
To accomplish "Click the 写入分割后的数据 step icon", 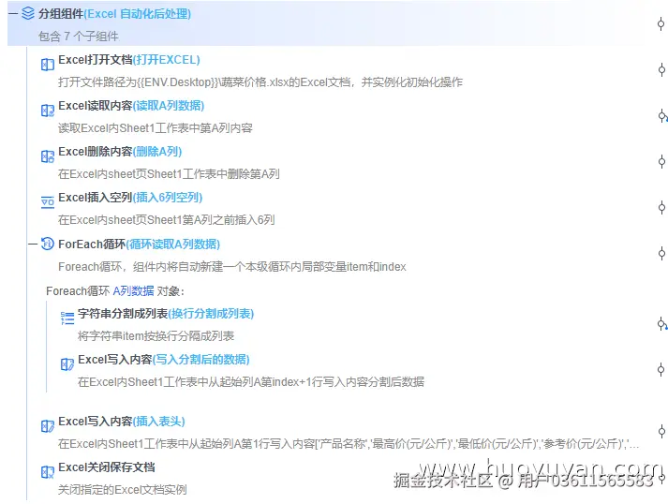I will tap(67, 364).
